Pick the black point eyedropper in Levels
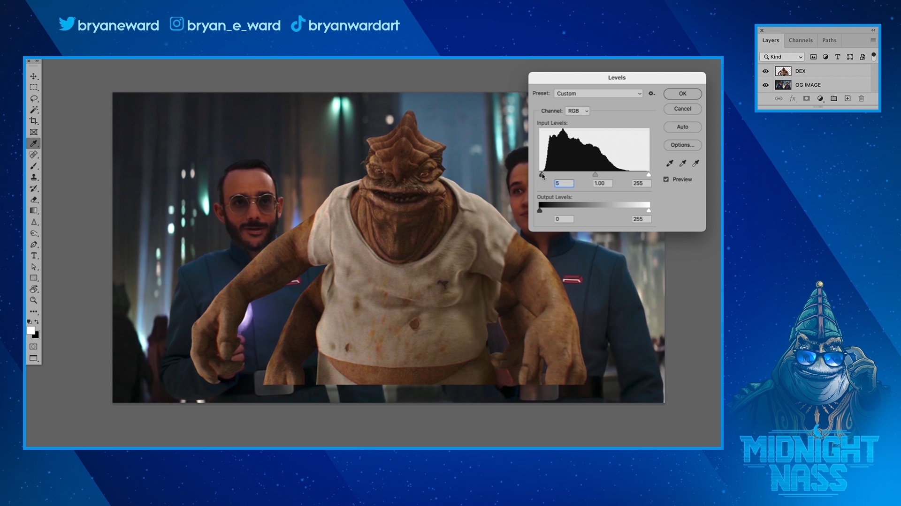Screen dimensions: 901x506 coord(670,163)
